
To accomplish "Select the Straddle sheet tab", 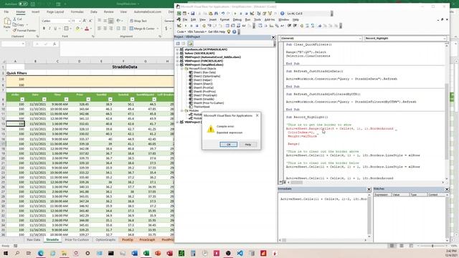I will tap(52, 240).
